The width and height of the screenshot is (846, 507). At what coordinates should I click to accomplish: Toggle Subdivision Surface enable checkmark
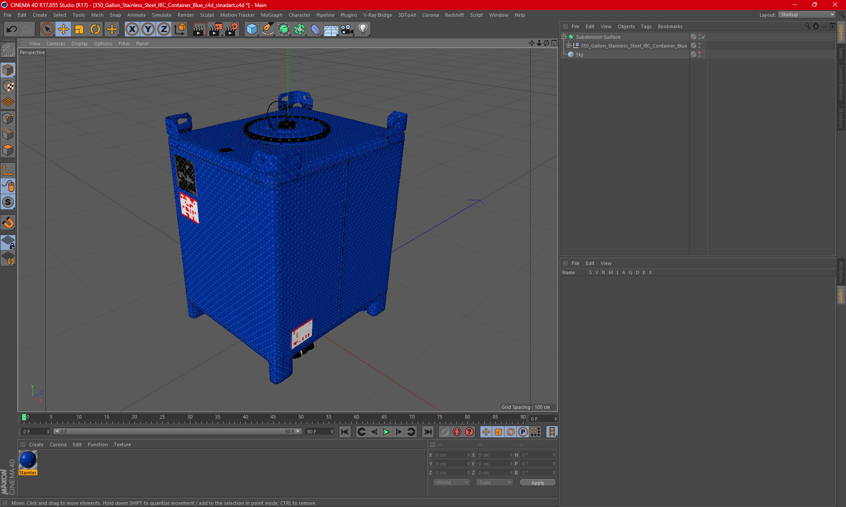[704, 37]
